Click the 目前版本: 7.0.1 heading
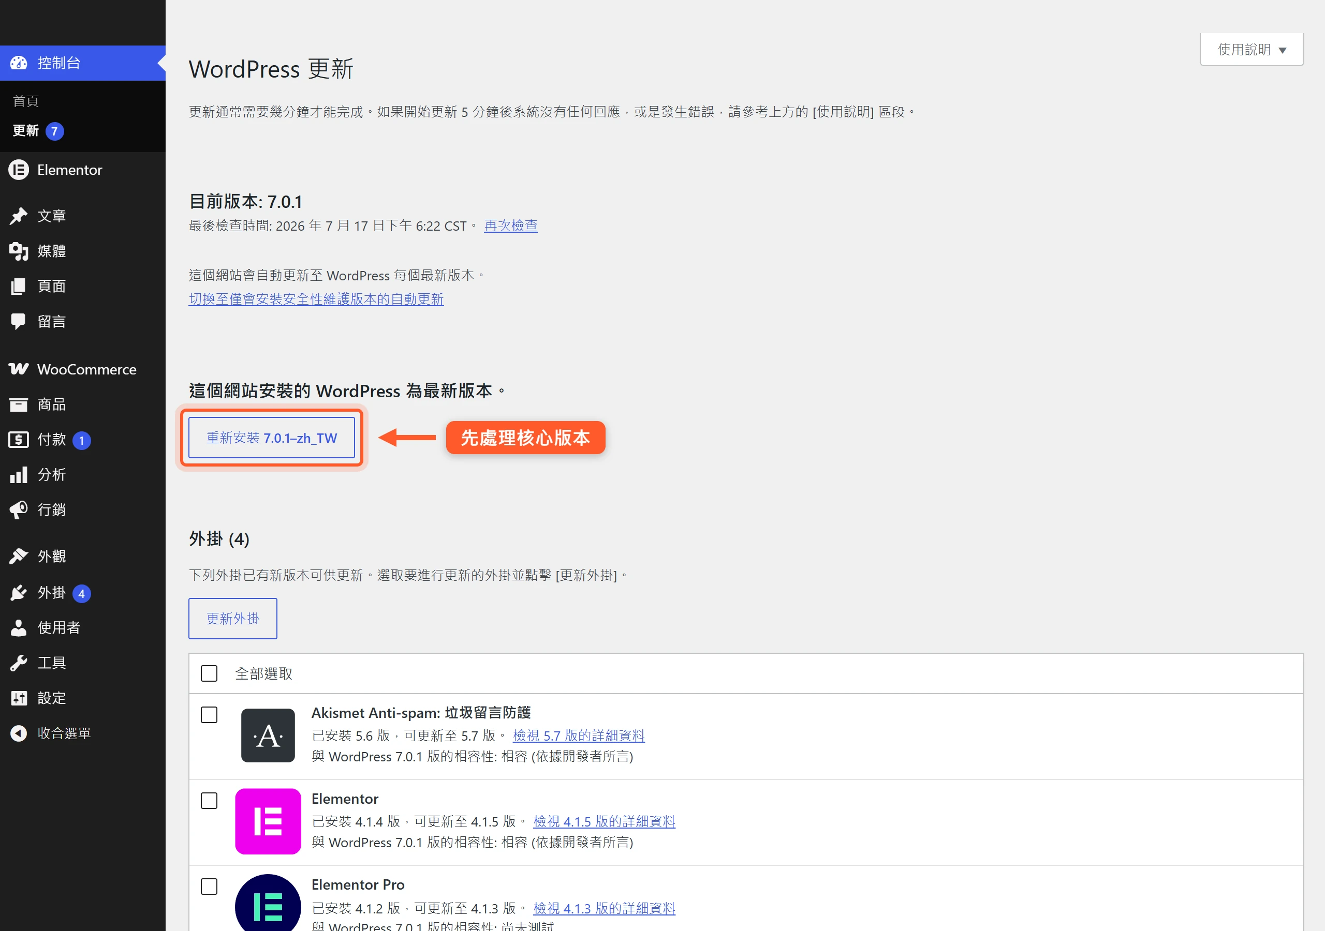This screenshot has height=931, width=1325. (246, 201)
